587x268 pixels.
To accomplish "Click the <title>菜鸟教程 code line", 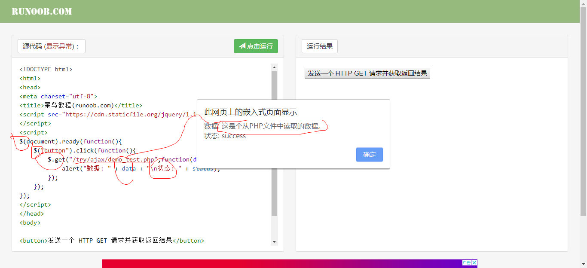I will tap(81, 105).
